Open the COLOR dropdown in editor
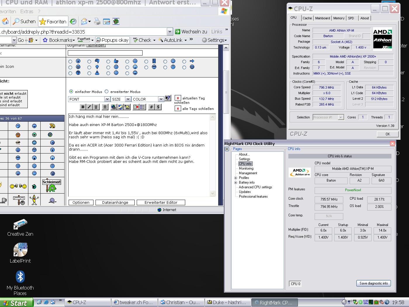Viewport: 409px width, 307px height. [x=161, y=99]
